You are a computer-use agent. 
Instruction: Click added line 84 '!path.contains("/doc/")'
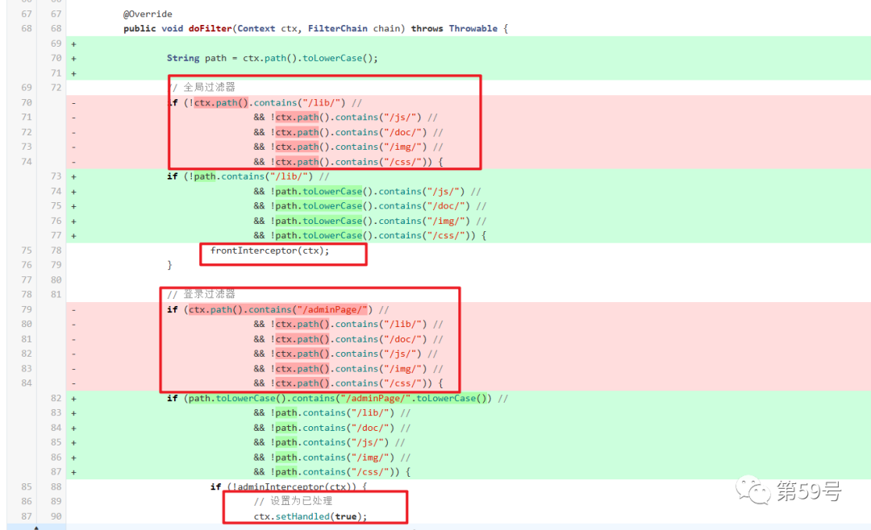click(332, 428)
